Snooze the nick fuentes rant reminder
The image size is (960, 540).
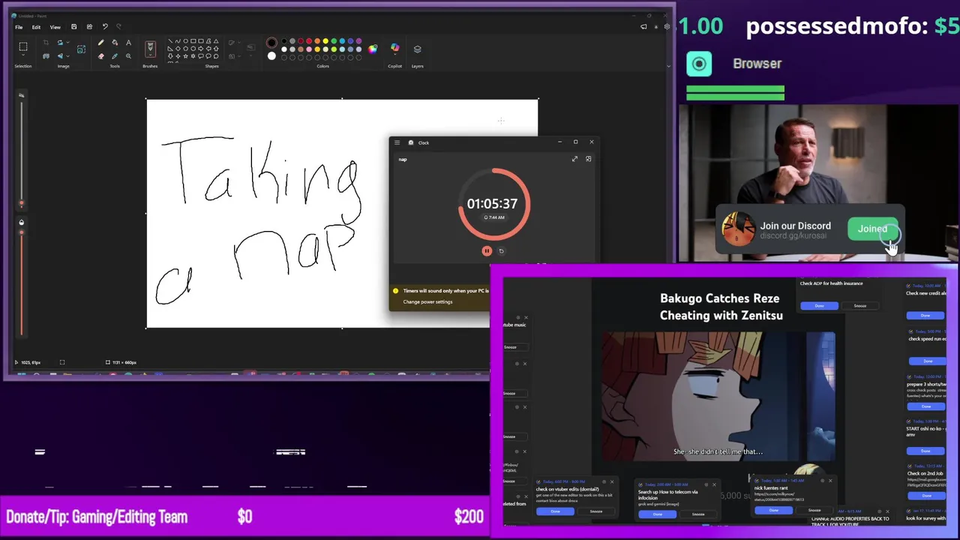click(x=814, y=511)
